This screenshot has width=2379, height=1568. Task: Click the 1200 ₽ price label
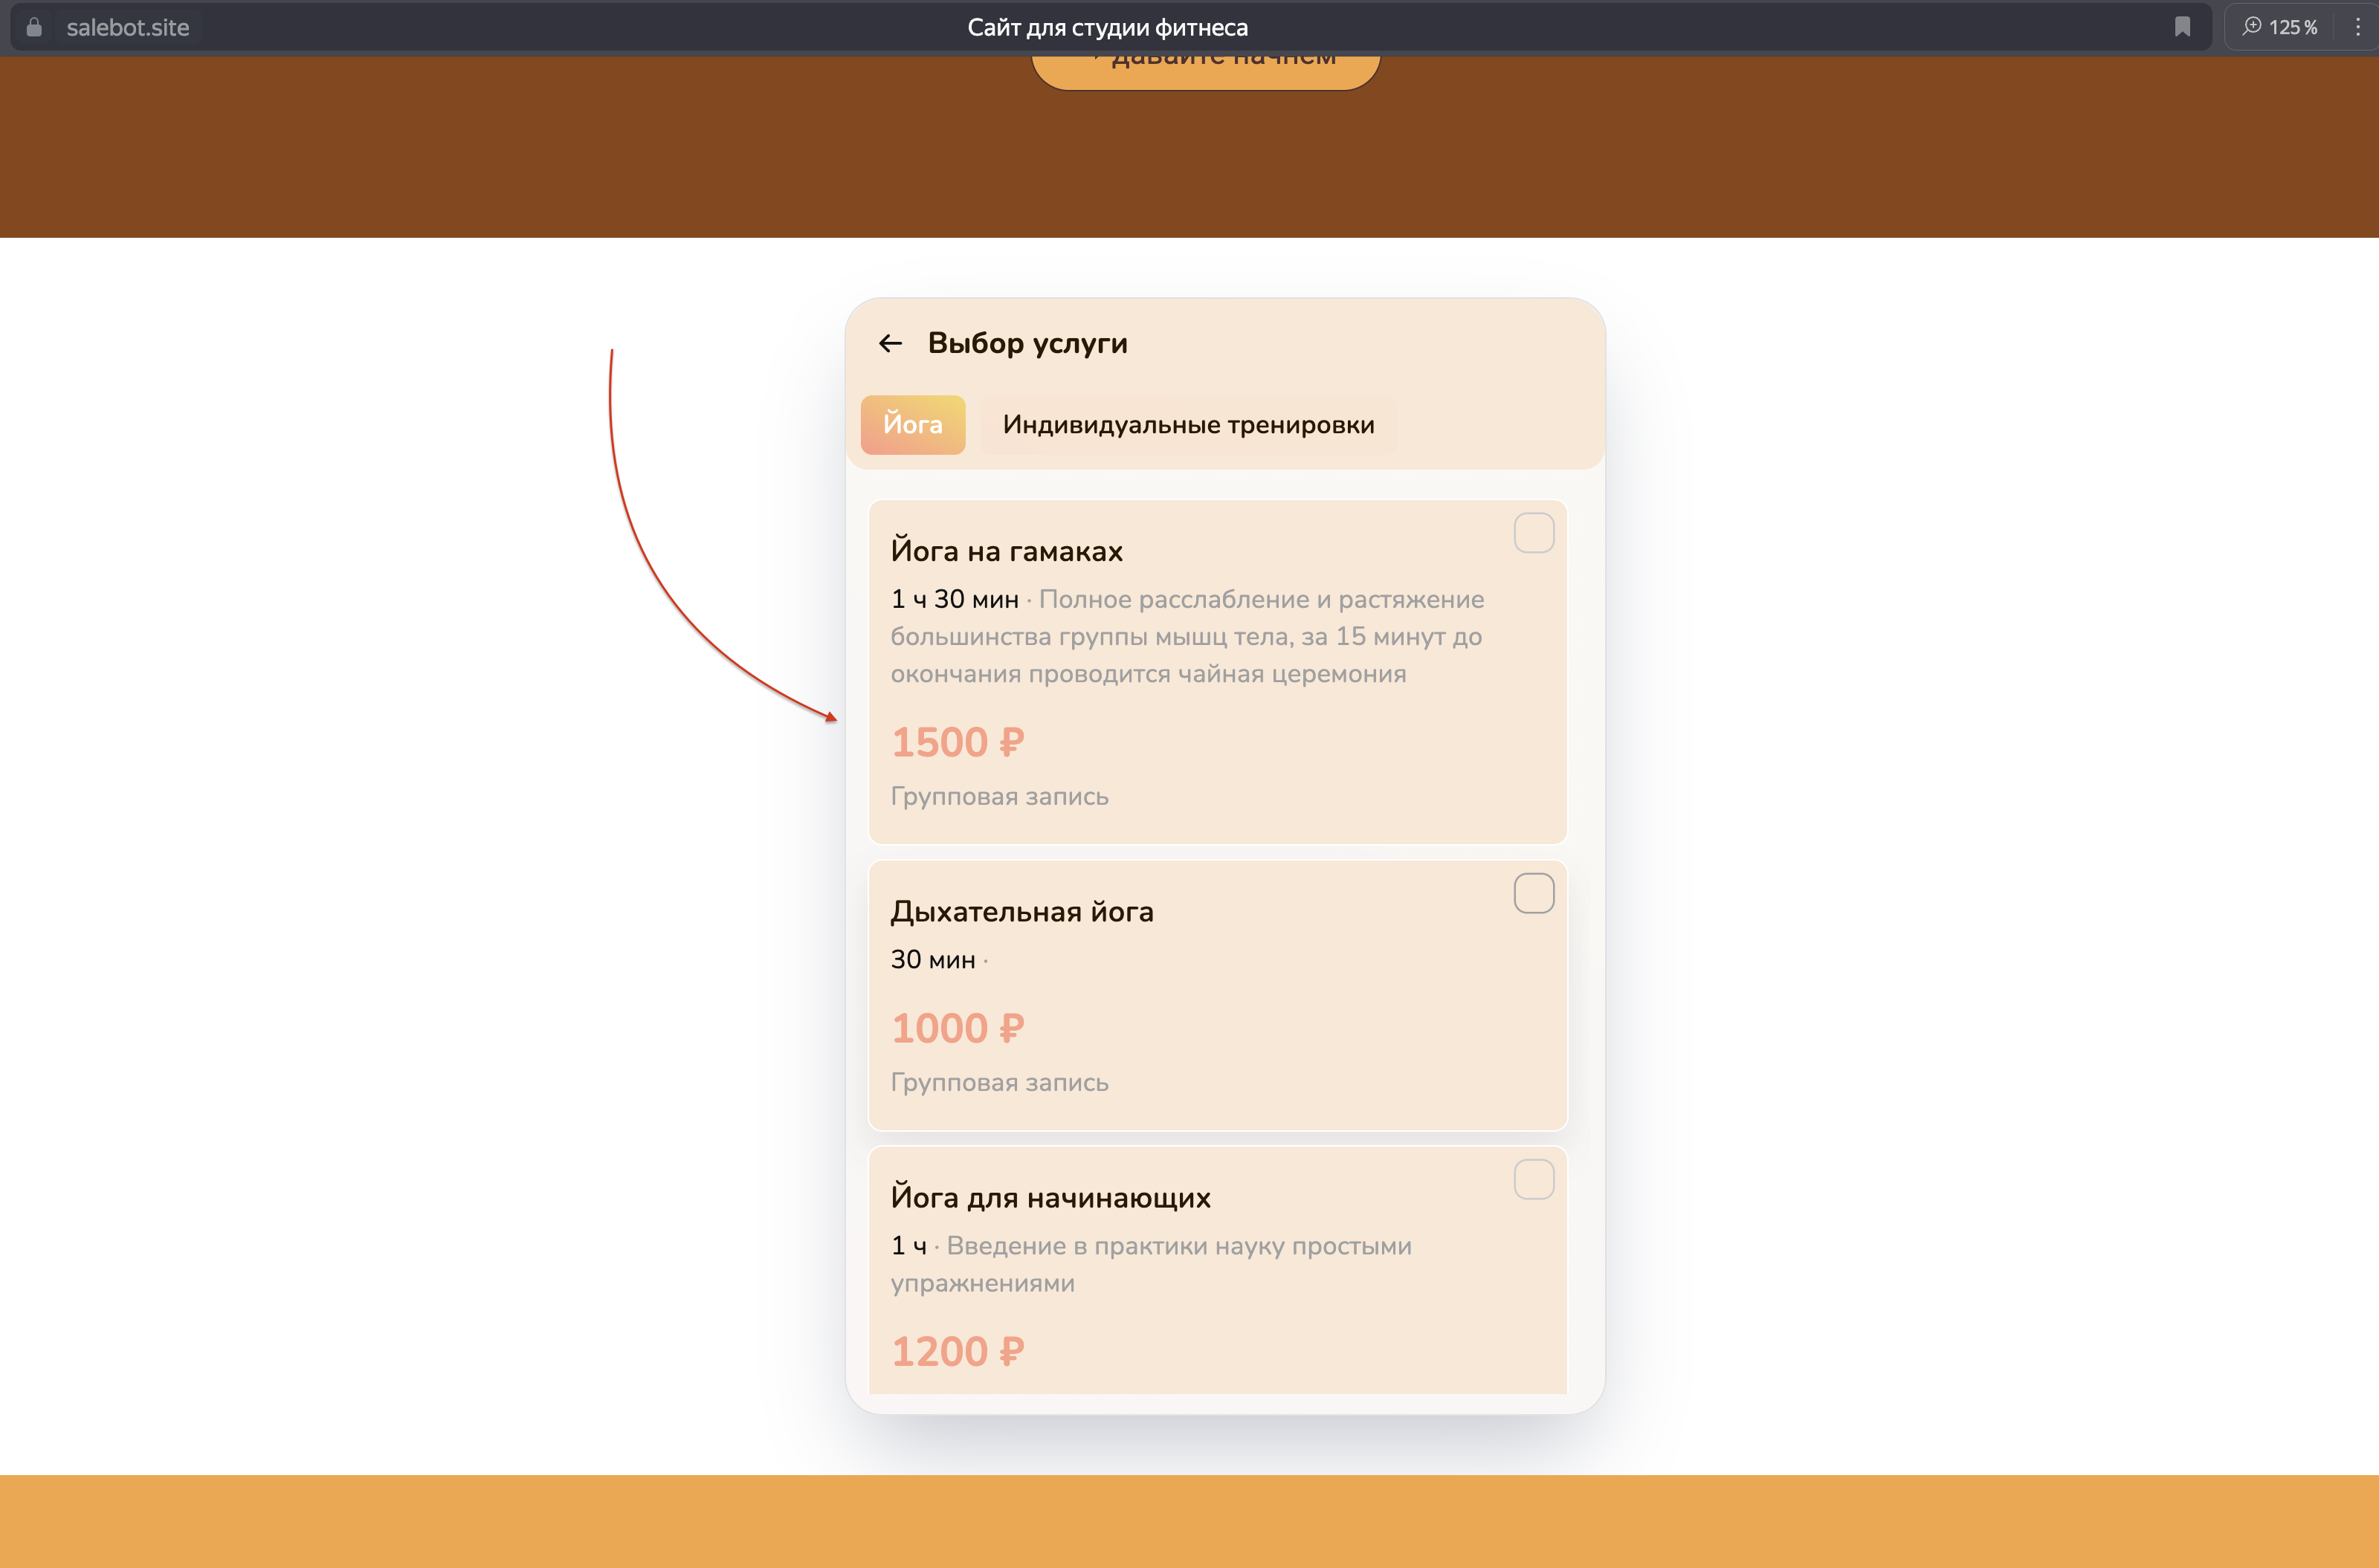pyautogui.click(x=958, y=1352)
